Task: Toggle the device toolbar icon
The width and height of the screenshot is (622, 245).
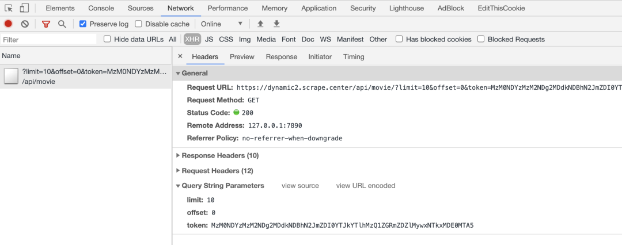Action: (x=25, y=8)
